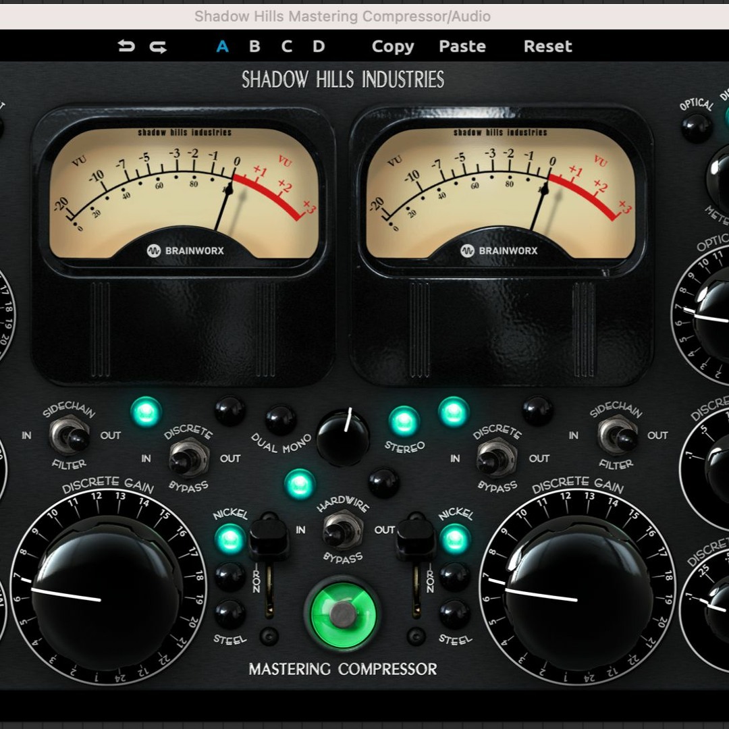Switch to preset slot C
729x729 pixels.
[287, 47]
